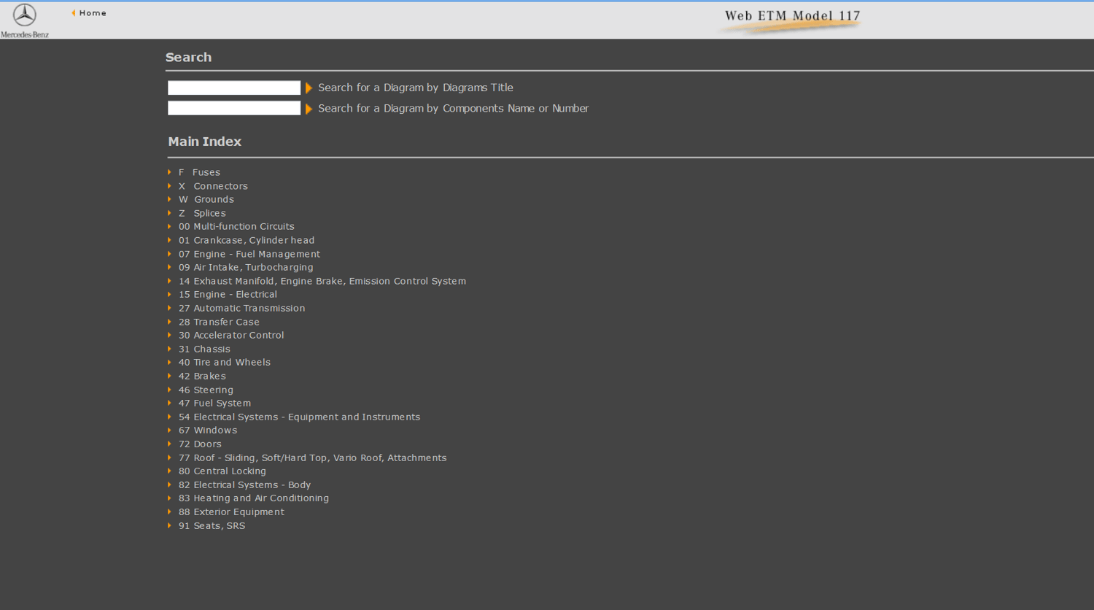Open 40 Tire and Wheels
Viewport: 1094px width, 610px height.
tap(225, 362)
